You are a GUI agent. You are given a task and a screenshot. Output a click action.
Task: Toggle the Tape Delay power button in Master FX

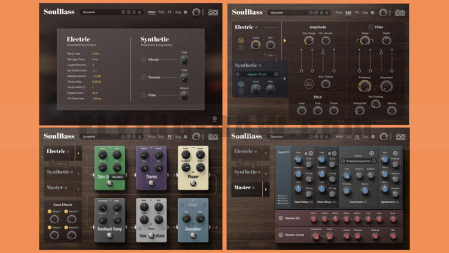pos(311,153)
